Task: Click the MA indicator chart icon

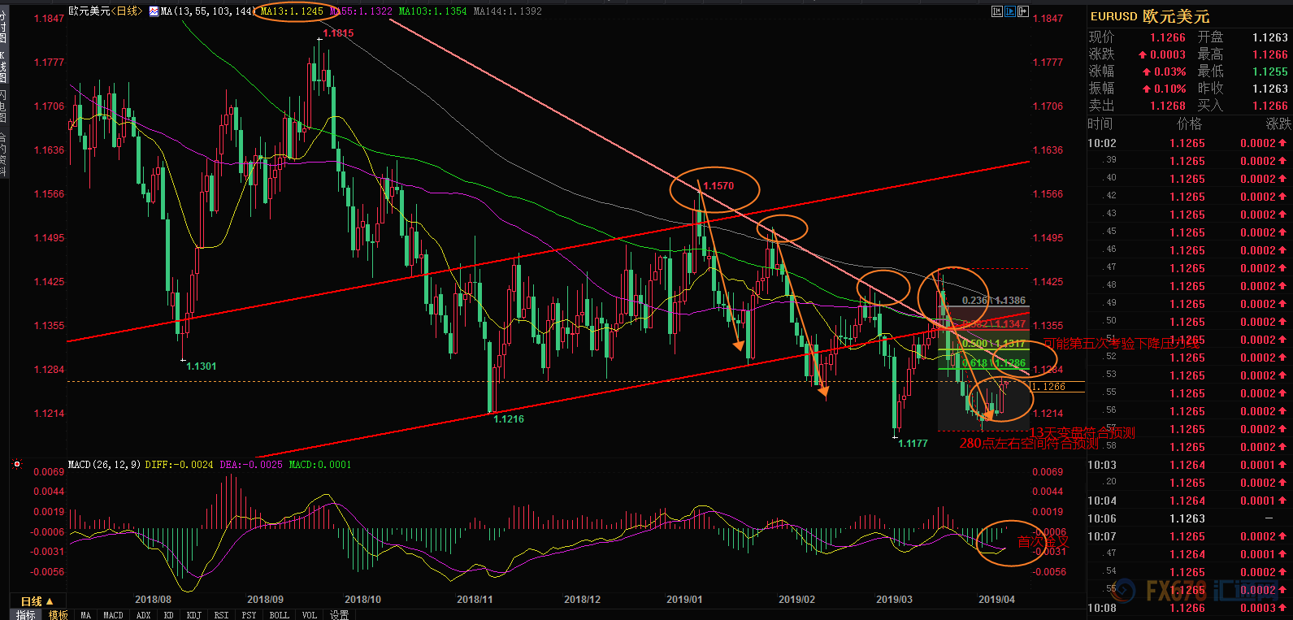Action: 154,11
